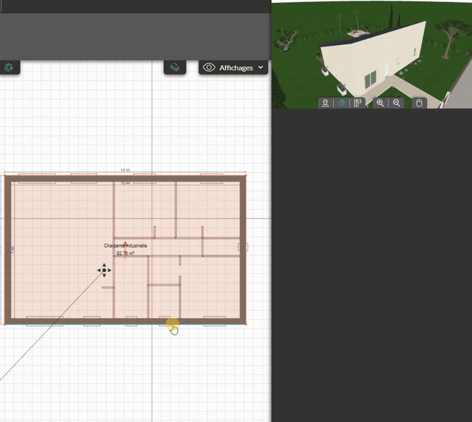Select the camera move handle on plan
Viewport: 472px width, 422px height.
104,271
